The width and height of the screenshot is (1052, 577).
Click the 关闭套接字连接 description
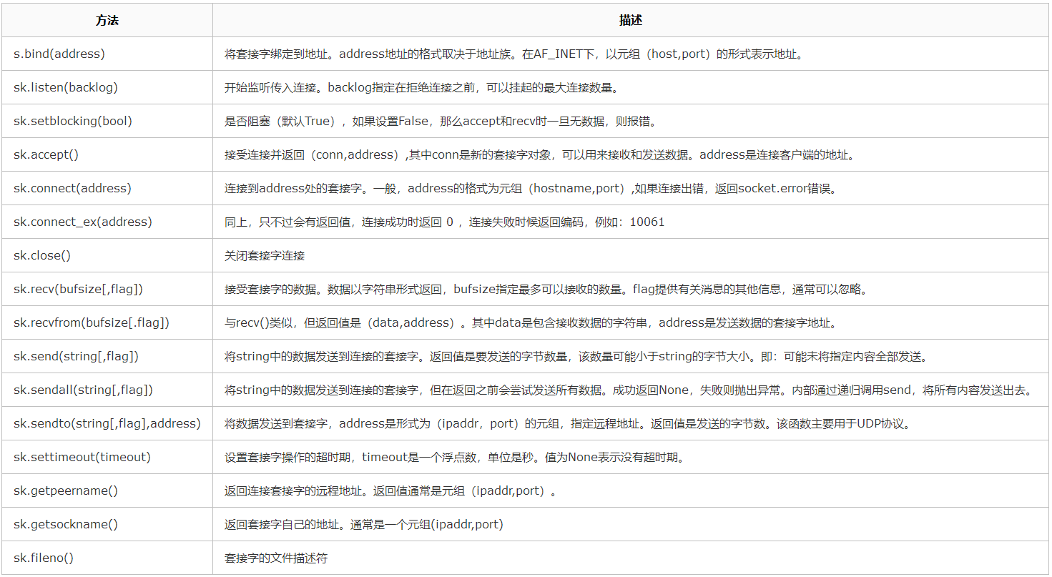coord(631,255)
